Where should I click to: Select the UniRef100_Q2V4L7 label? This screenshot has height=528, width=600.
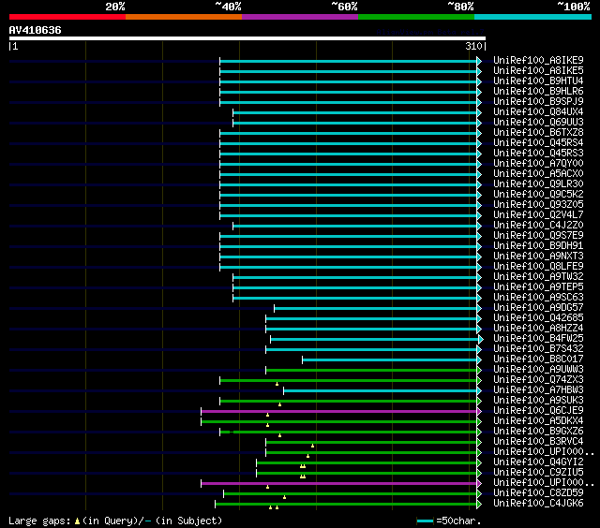click(538, 215)
